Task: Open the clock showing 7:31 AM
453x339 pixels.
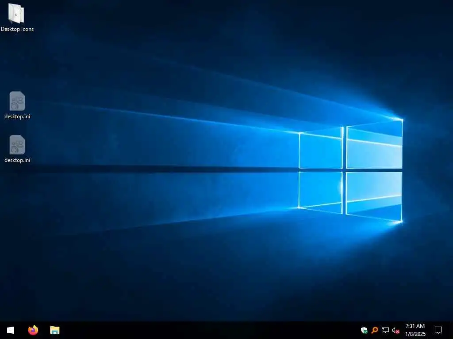Action: pos(415,330)
